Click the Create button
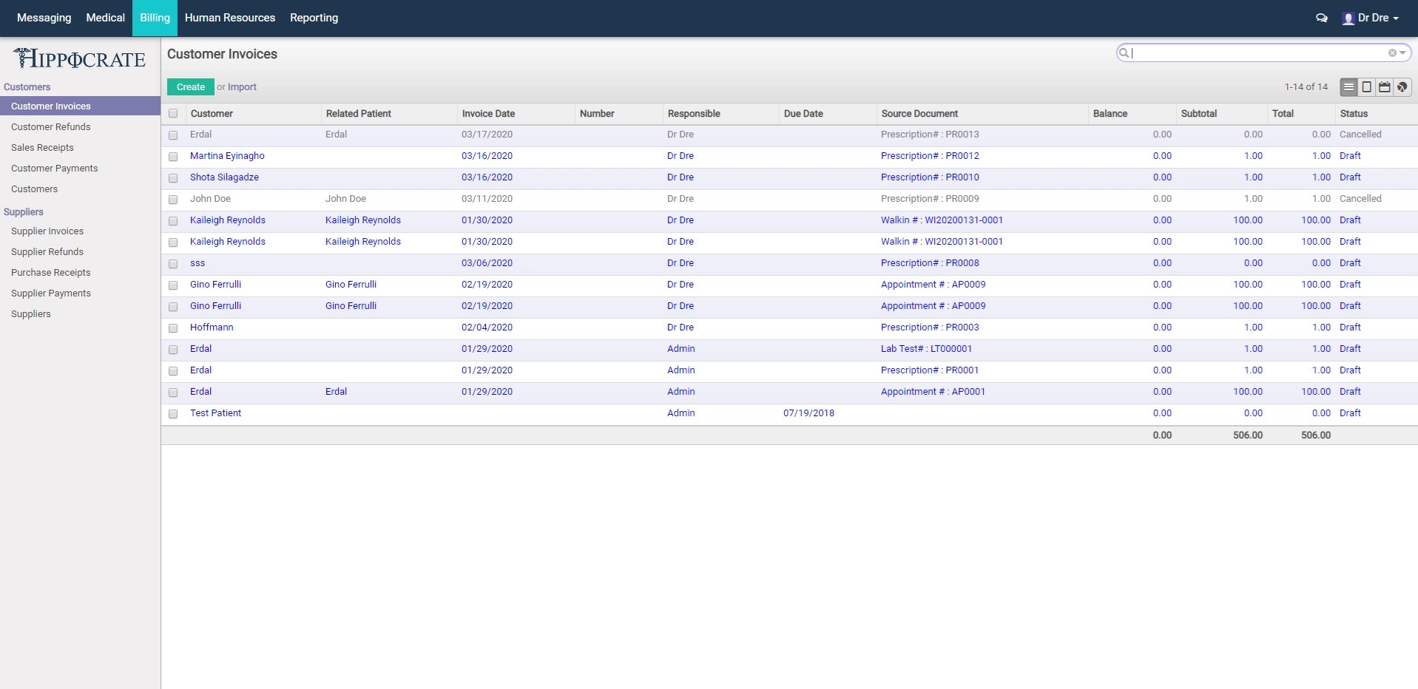This screenshot has width=1418, height=689. coord(190,86)
